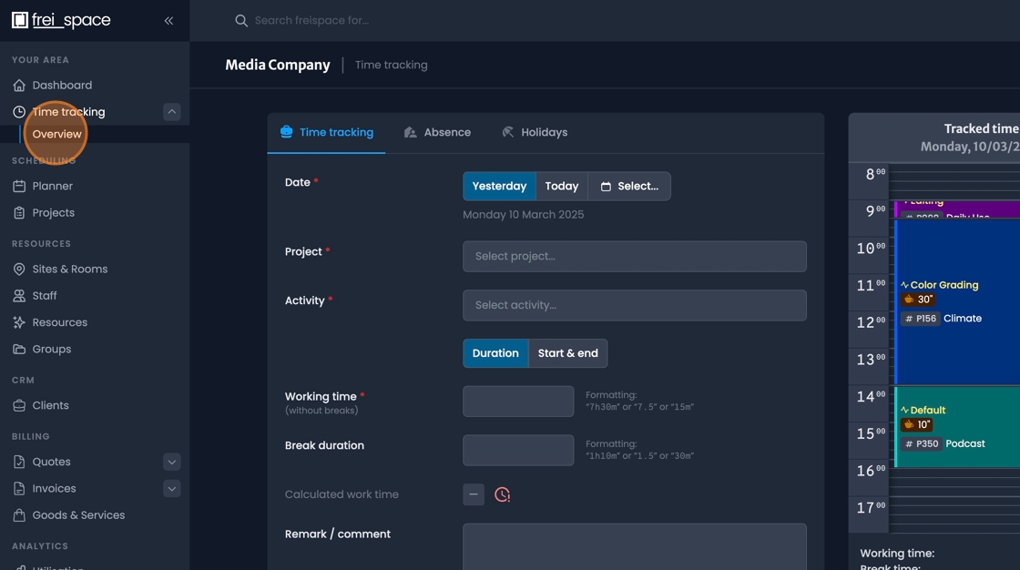
Task: Select the Planner icon in Scheduling
Action: point(21,186)
